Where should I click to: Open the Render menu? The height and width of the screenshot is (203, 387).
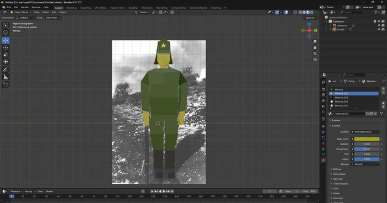25,7
